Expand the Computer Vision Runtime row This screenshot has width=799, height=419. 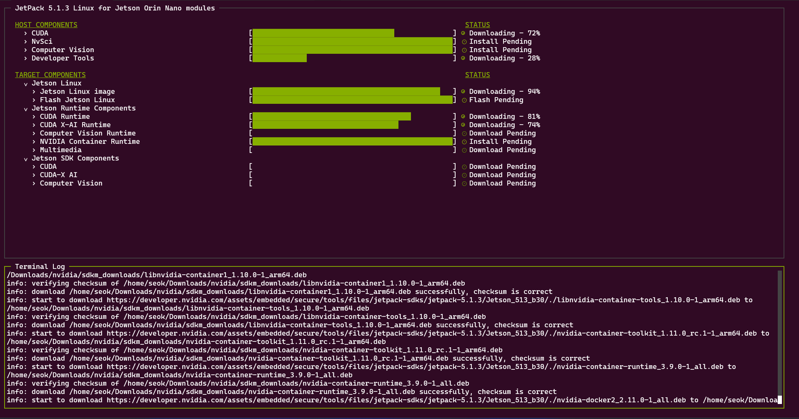pyautogui.click(x=34, y=133)
